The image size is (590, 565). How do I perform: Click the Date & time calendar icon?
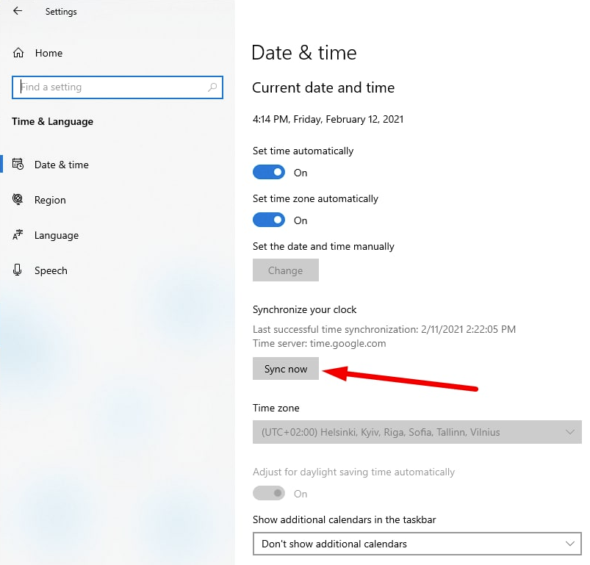click(18, 165)
